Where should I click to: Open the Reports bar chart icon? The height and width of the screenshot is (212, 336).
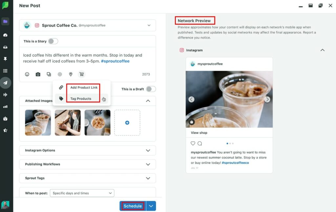[5, 106]
